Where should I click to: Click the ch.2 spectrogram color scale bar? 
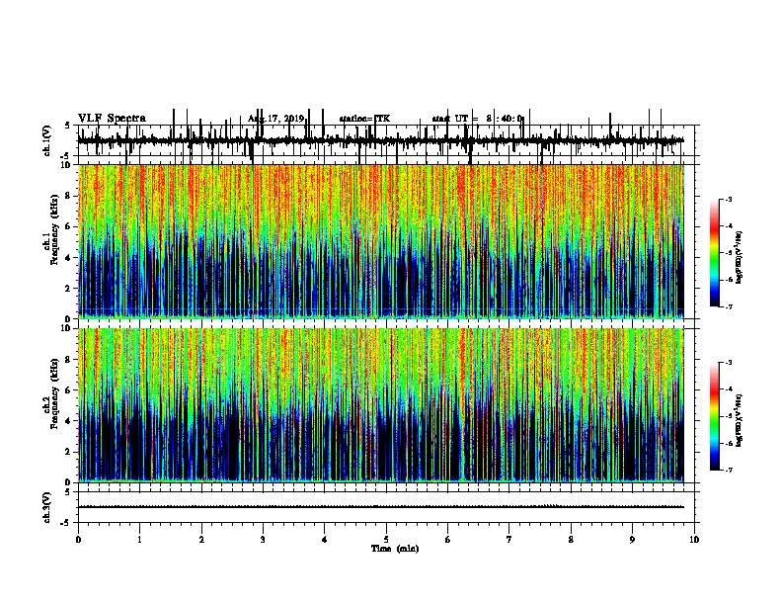pos(715,416)
